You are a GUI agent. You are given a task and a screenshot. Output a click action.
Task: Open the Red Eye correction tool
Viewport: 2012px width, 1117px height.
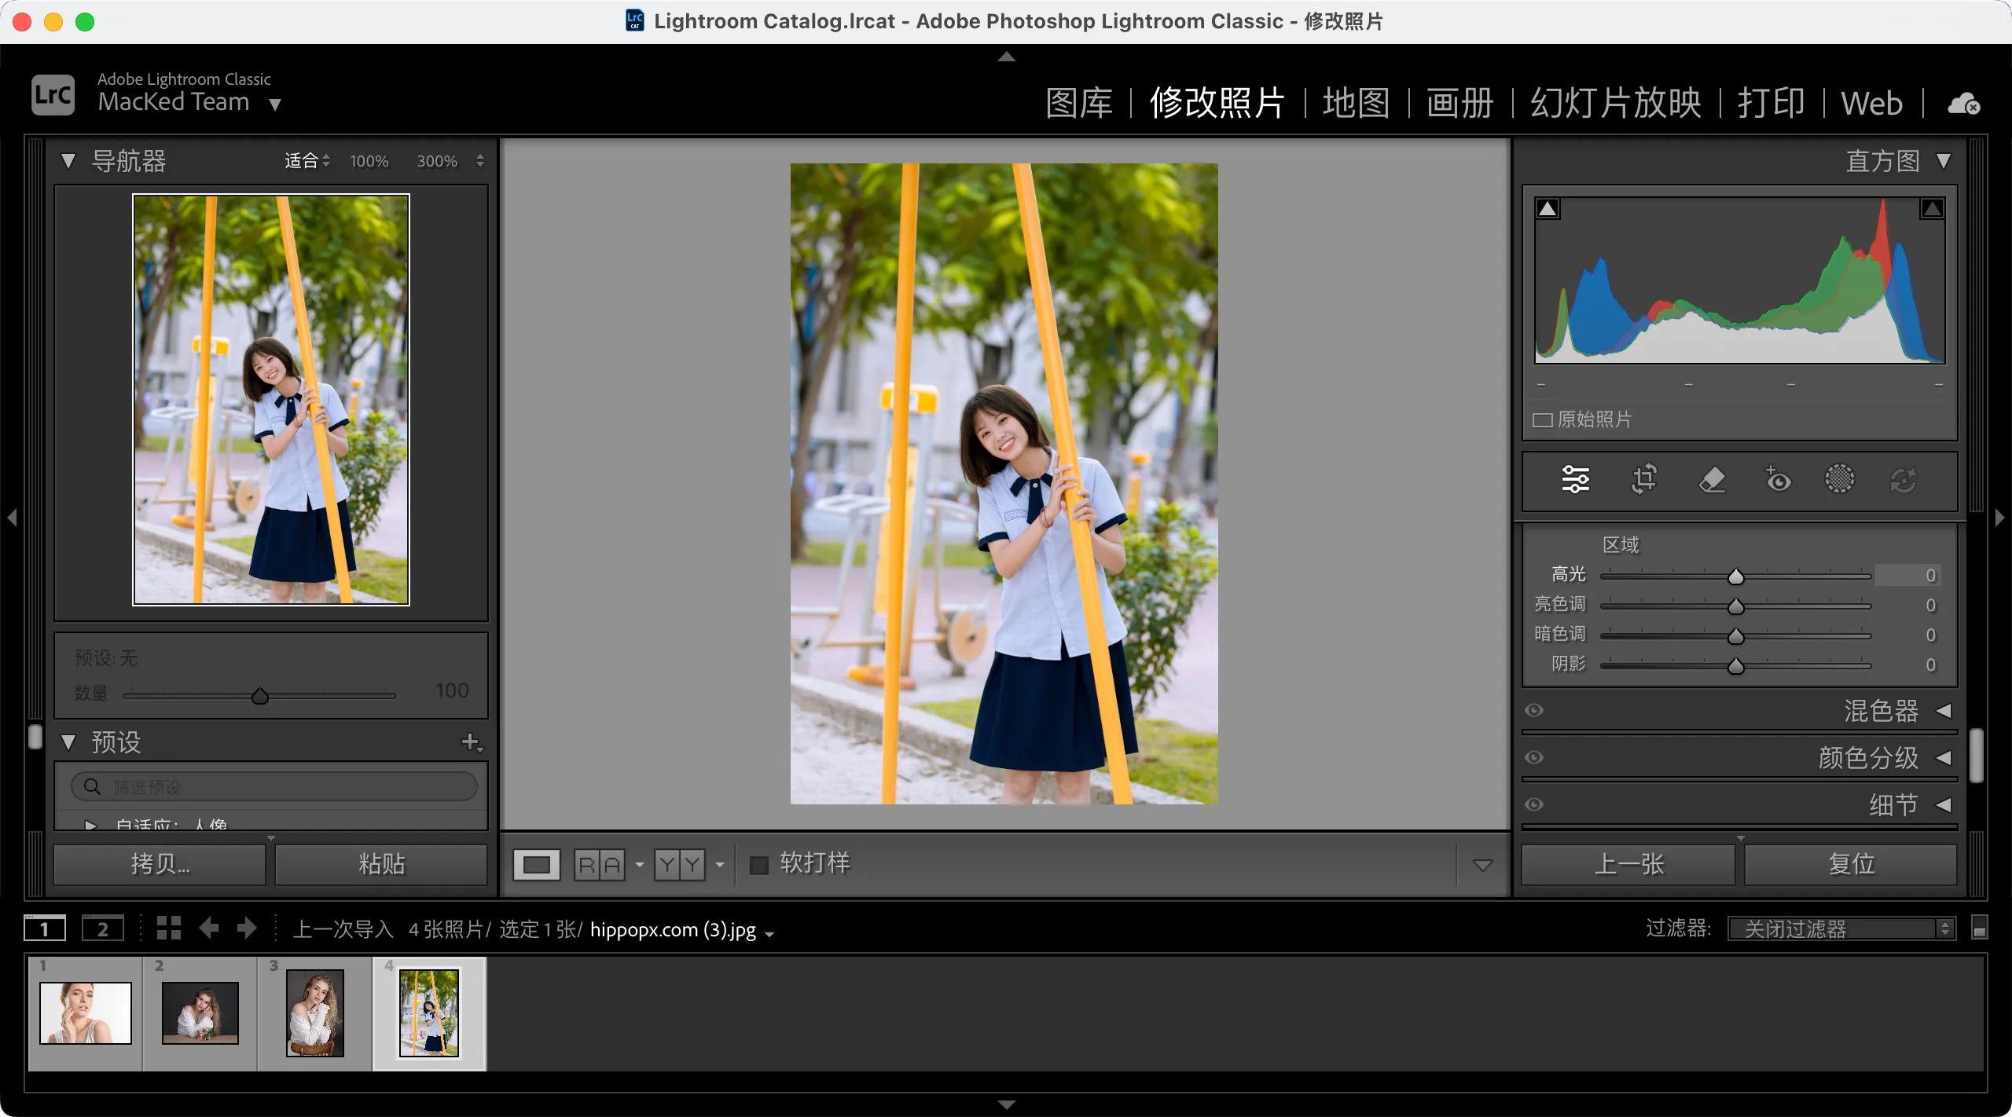(x=1778, y=479)
